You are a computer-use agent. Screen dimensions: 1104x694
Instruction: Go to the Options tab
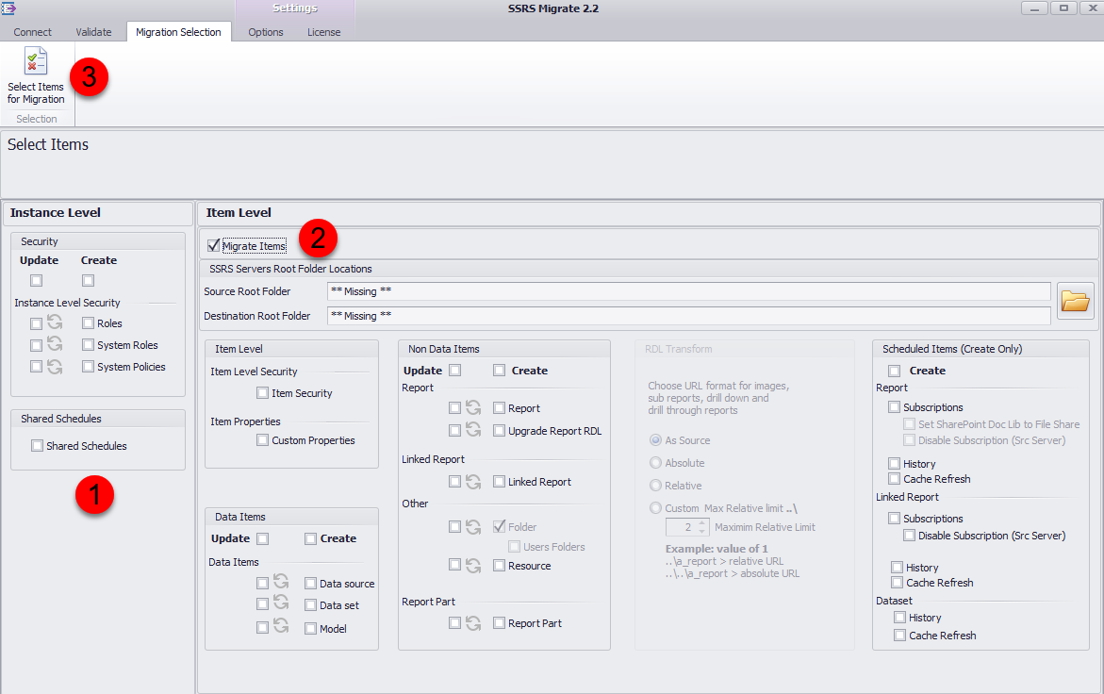pos(266,32)
